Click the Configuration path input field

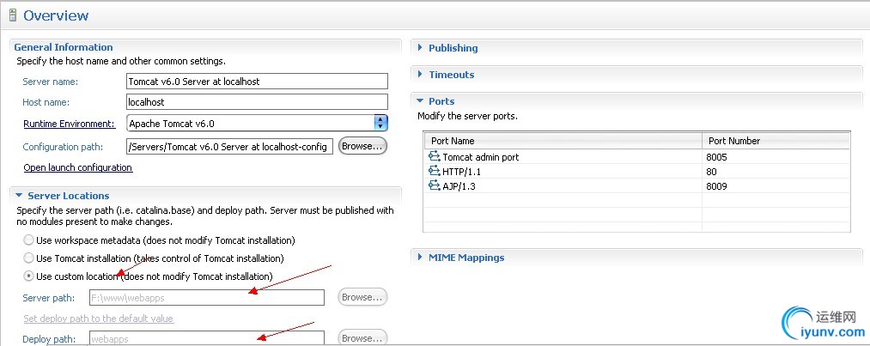[x=229, y=146]
